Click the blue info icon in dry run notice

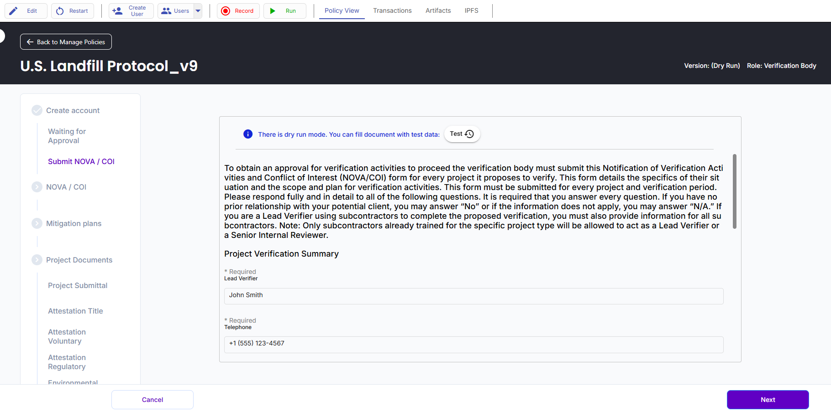coord(248,134)
